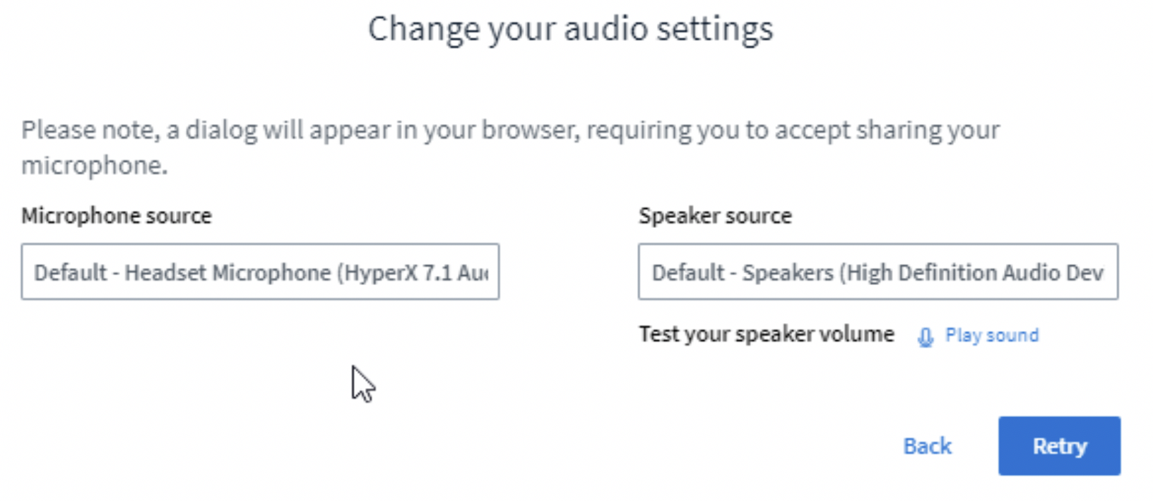Change the microphone input device selection
This screenshot has width=1153, height=501.
[260, 272]
